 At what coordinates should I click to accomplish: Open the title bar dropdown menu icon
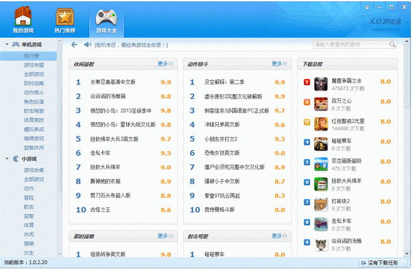pyautogui.click(x=367, y=7)
